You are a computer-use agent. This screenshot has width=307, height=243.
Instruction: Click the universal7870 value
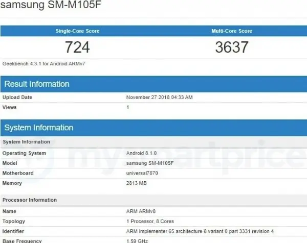[142, 173]
